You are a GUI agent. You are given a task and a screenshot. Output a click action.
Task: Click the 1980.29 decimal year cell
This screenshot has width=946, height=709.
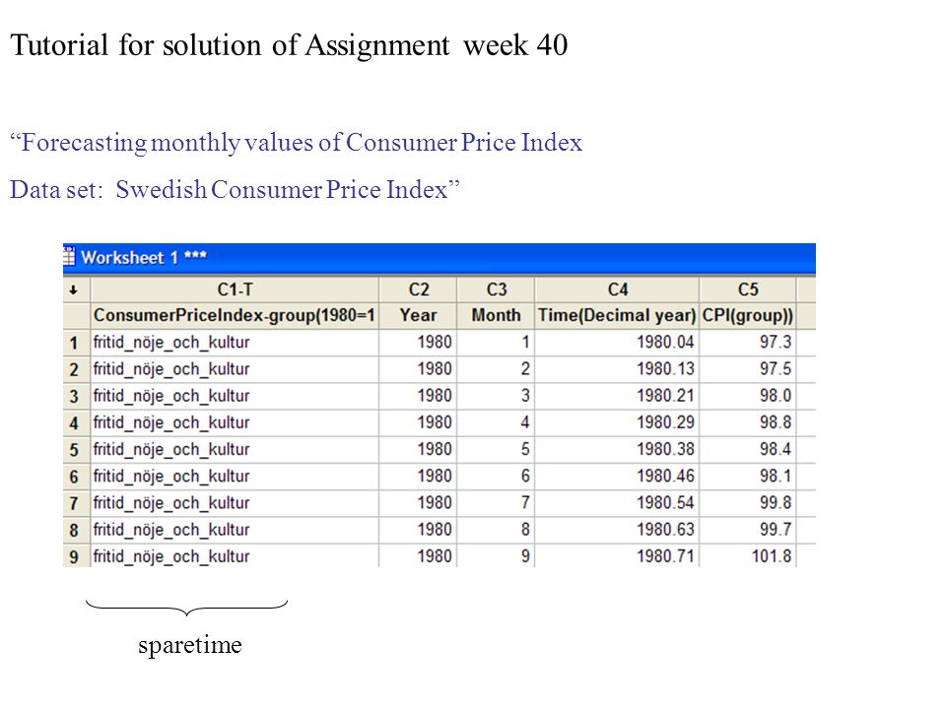[617, 422]
